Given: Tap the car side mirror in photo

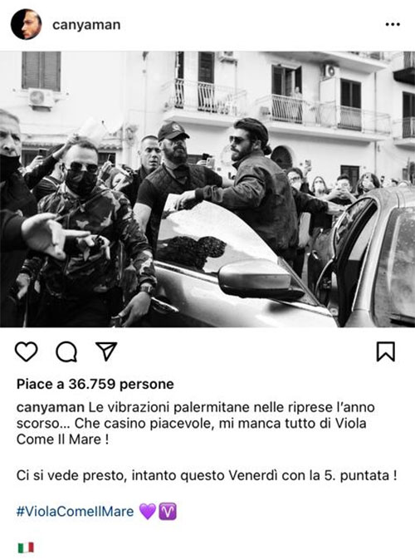Looking at the screenshot, I should coord(259,278).
